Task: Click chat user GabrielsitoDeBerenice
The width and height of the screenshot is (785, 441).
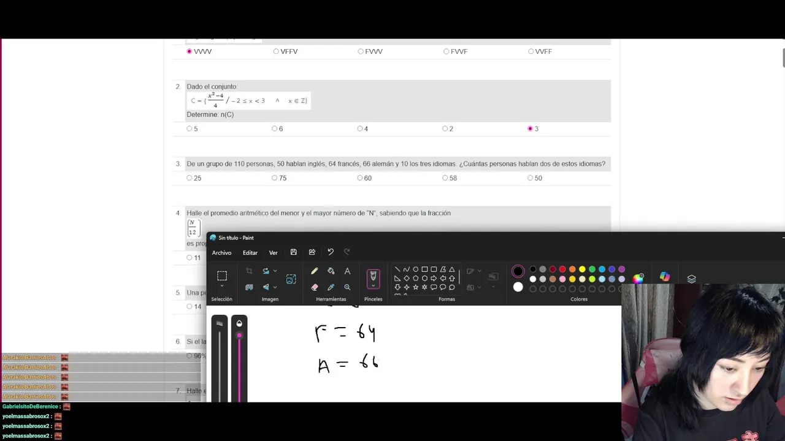Action: [31, 407]
